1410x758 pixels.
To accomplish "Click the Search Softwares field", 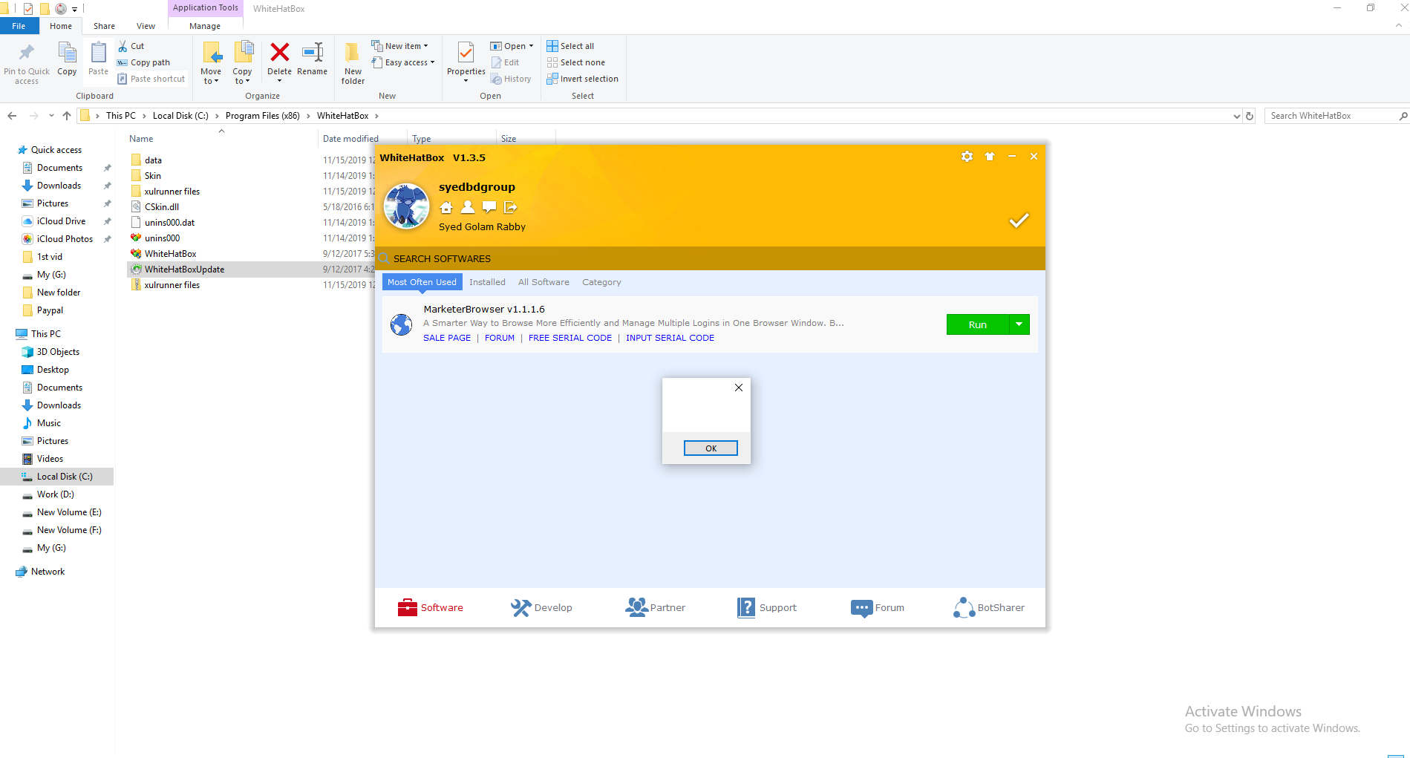I will 668,258.
